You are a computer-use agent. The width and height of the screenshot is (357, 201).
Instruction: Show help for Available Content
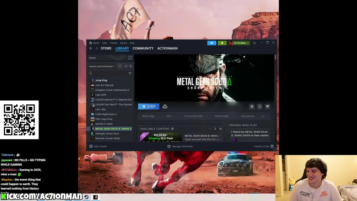(x=172, y=129)
